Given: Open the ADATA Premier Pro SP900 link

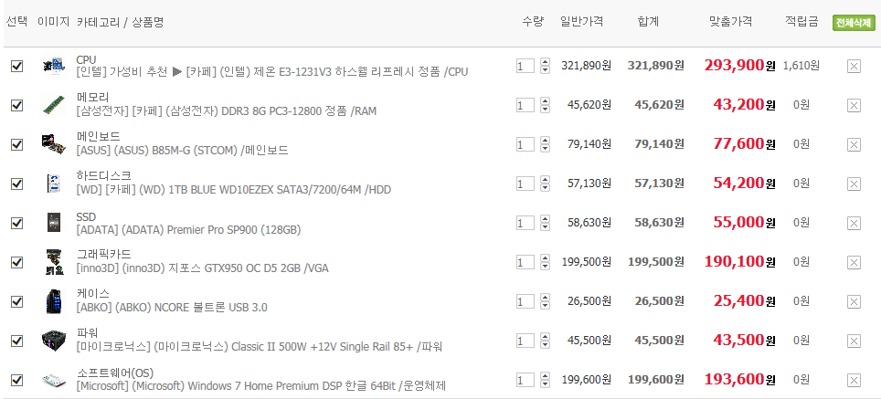Looking at the screenshot, I should pos(188,229).
